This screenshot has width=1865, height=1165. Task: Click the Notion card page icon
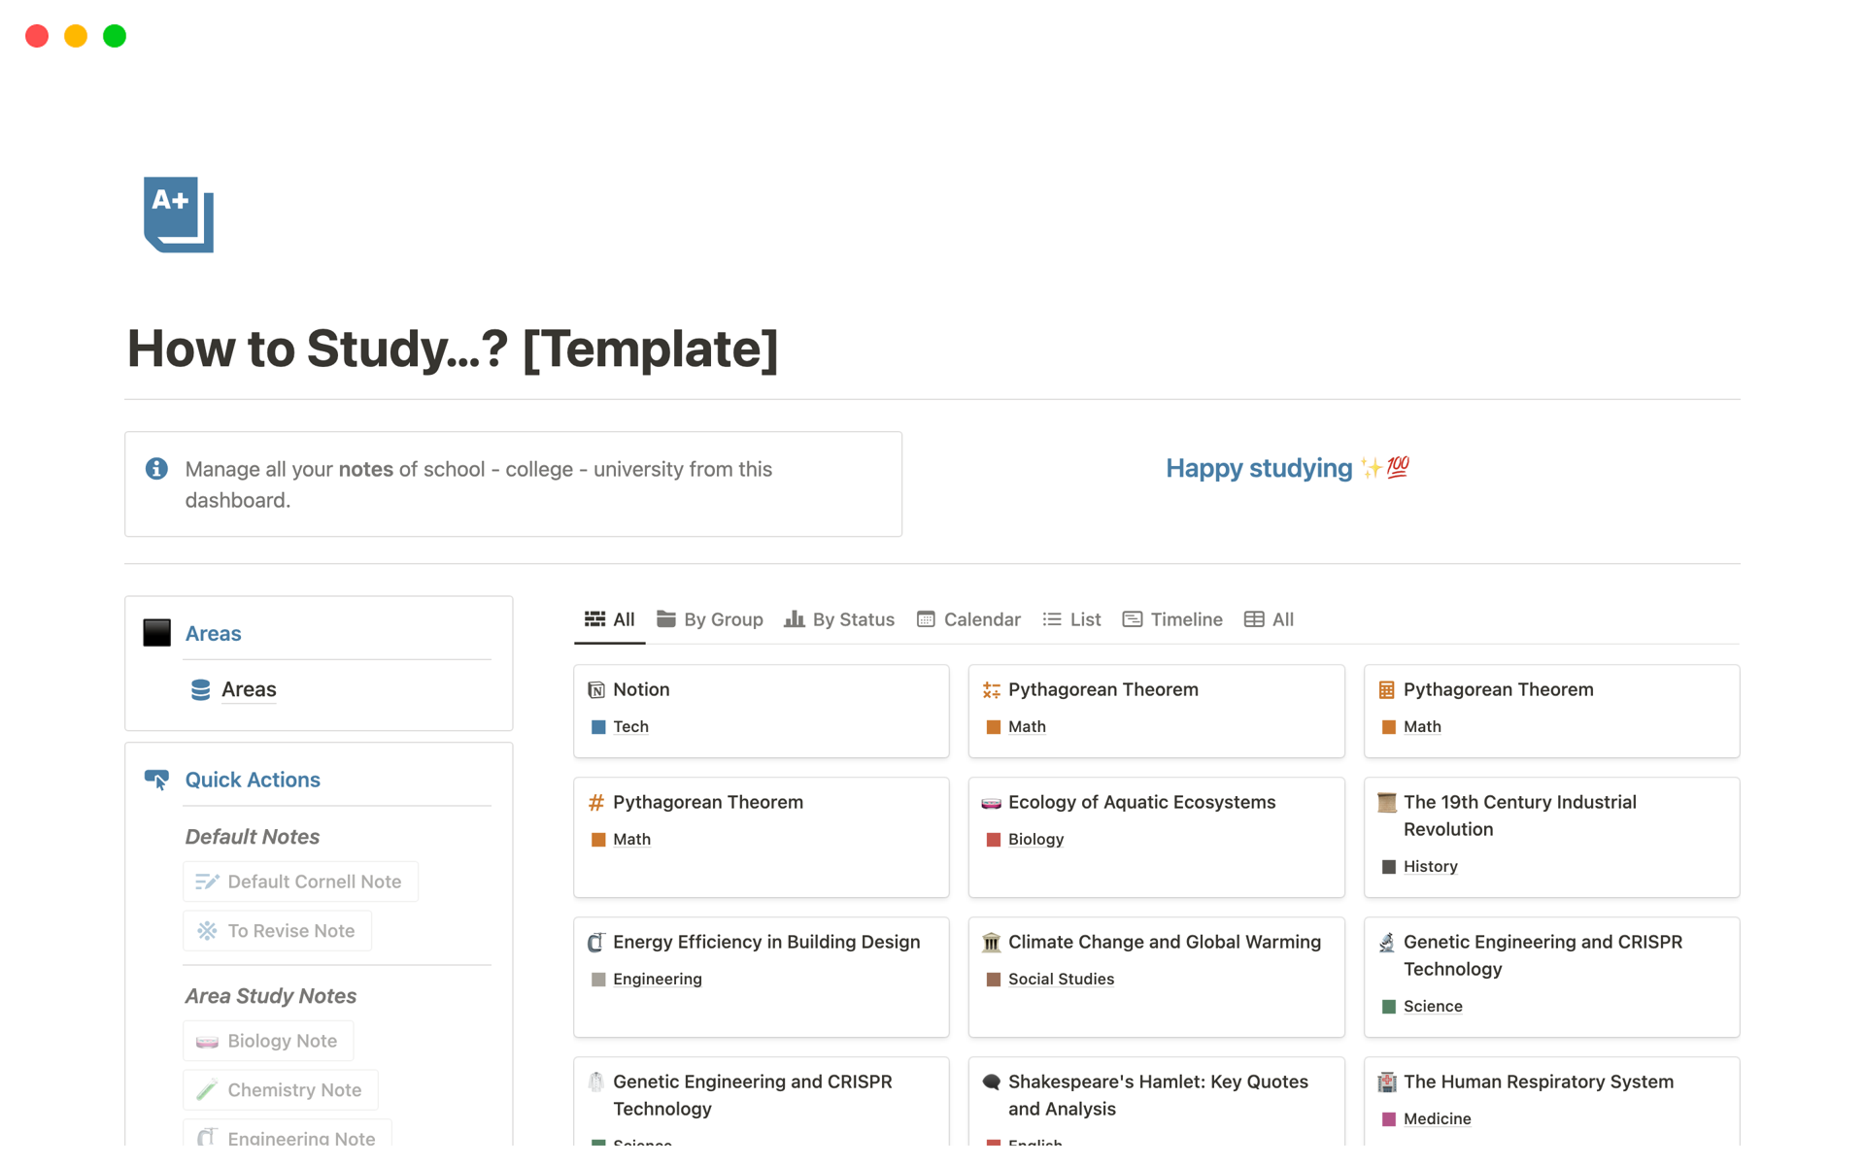coord(596,689)
